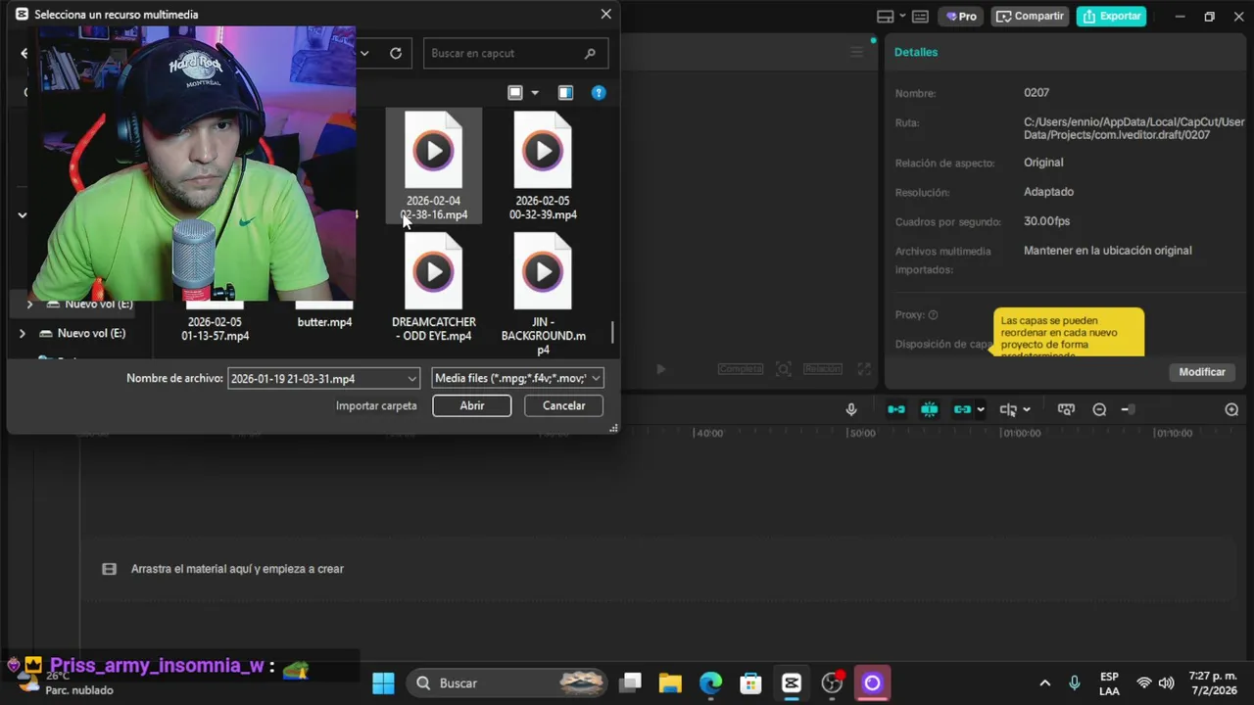
Task: Open address history dropdown in file dialog
Action: tap(364, 53)
